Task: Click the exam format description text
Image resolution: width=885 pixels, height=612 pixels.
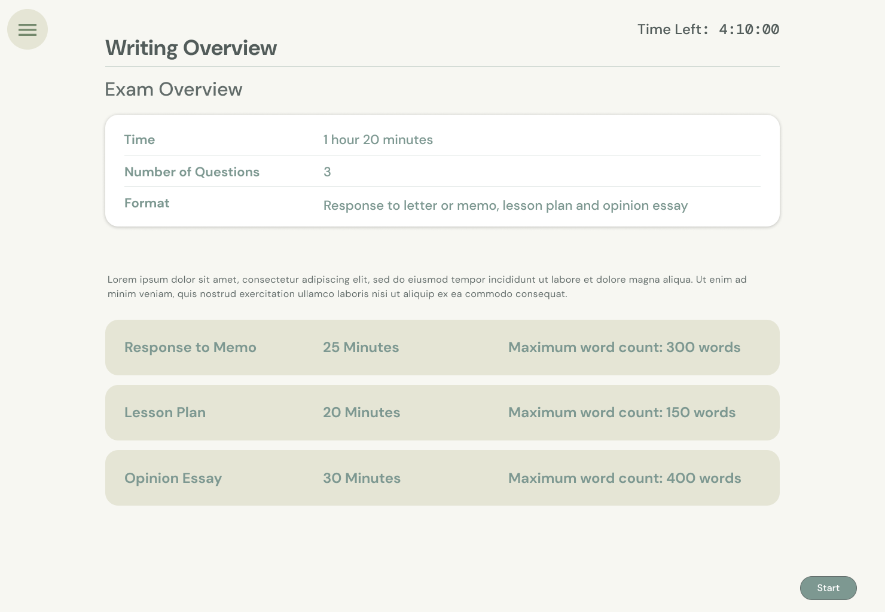Action: click(x=505, y=206)
